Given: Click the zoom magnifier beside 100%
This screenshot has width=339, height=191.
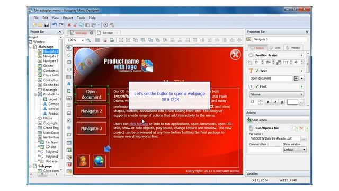Looking at the screenshot, I should pos(88,40).
